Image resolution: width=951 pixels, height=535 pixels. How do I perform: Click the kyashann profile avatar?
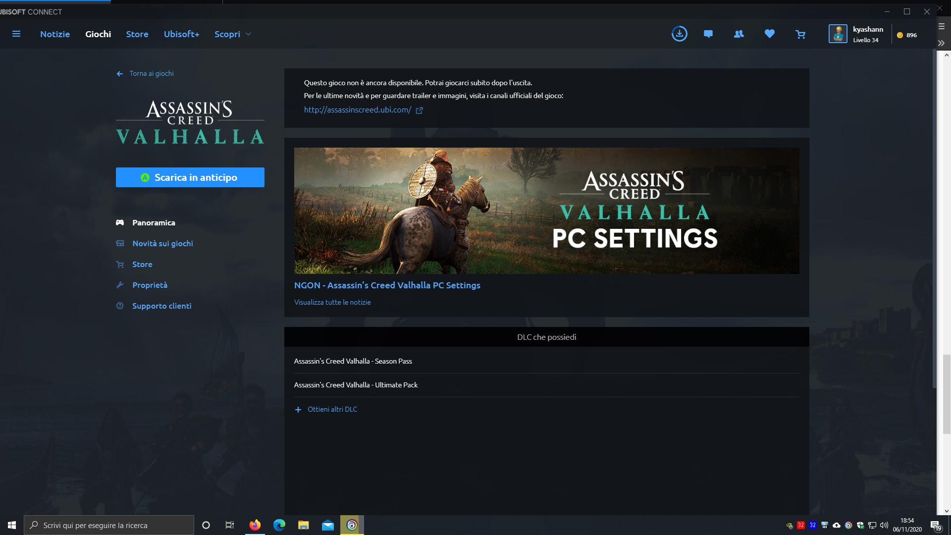[838, 34]
